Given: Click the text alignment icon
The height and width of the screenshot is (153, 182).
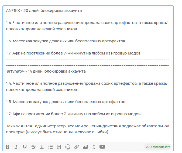Looking at the screenshot, I should pyautogui.click(x=42, y=147).
